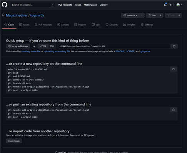Copy the push existing repository commands

(x=174, y=110)
